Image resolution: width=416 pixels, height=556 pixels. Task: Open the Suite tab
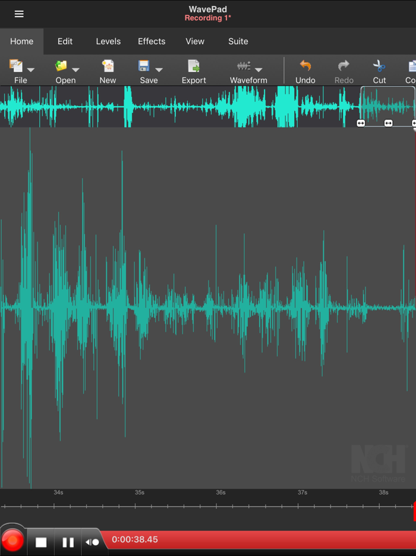(x=238, y=42)
